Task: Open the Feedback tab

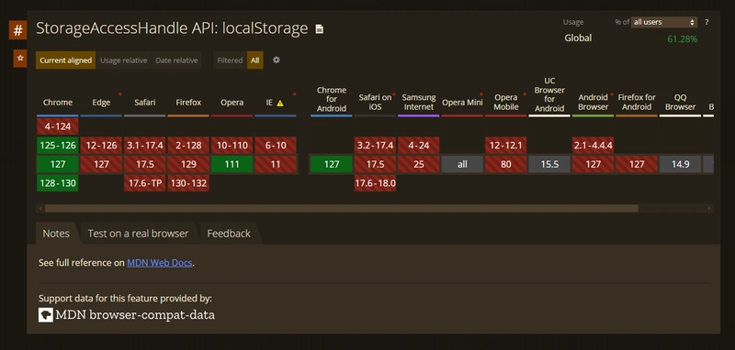Action: [229, 233]
